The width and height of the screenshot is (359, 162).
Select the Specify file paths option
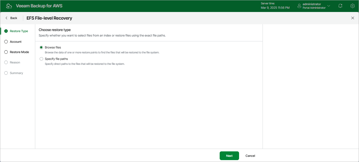[41, 59]
